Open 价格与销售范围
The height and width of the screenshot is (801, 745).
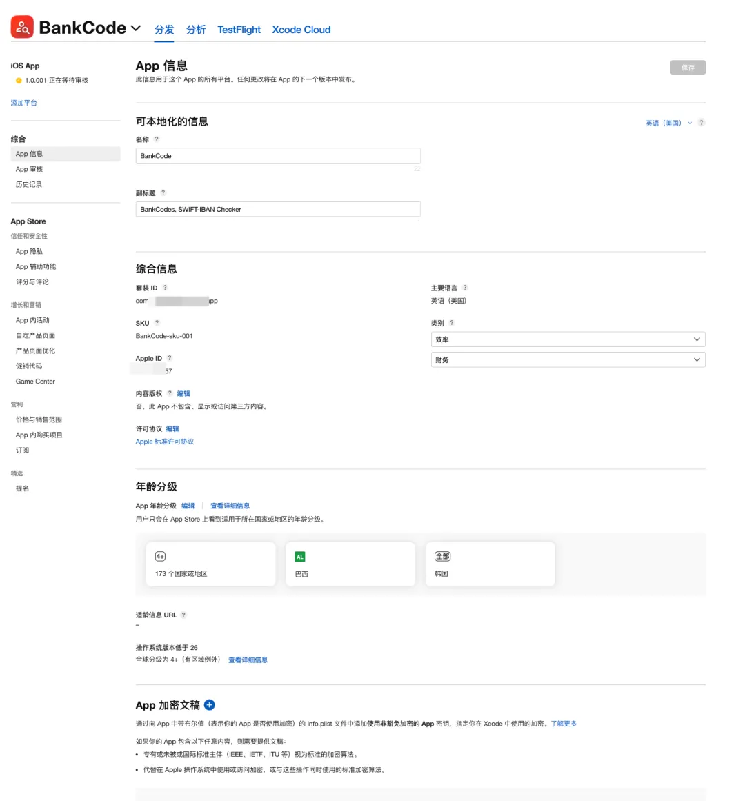click(x=39, y=420)
